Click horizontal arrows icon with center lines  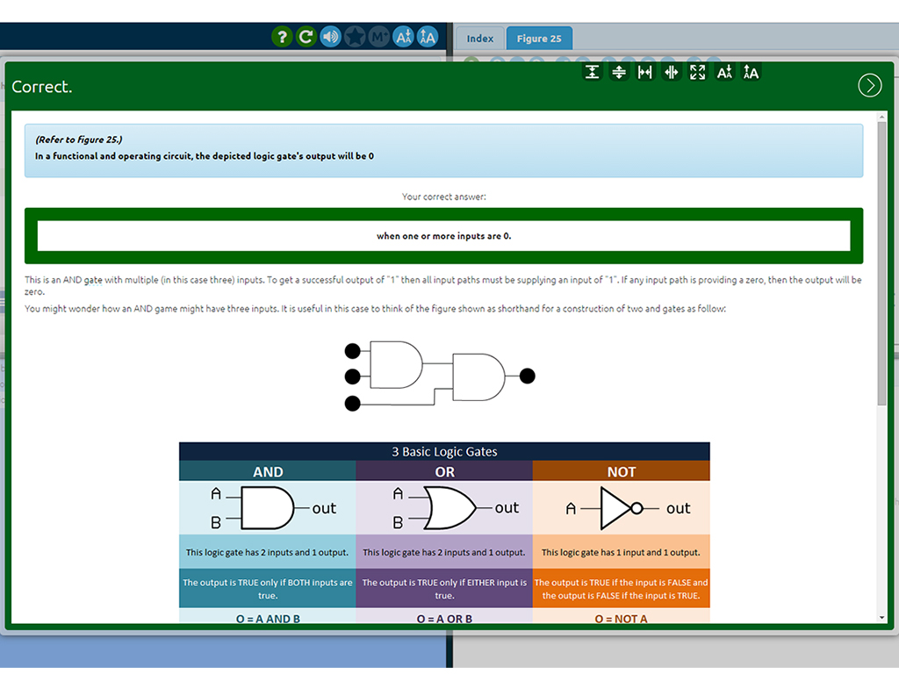pyautogui.click(x=672, y=72)
